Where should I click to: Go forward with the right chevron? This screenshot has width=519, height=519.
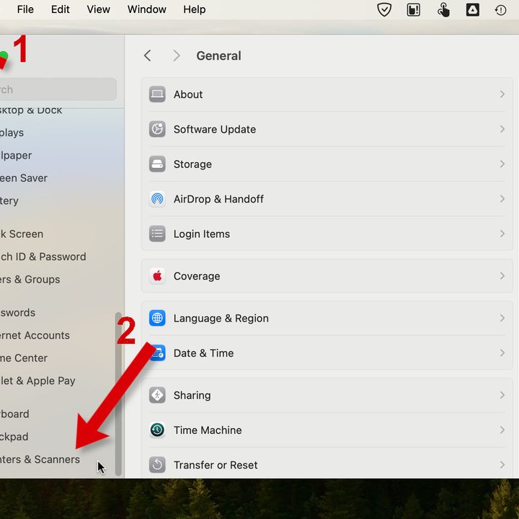(177, 56)
